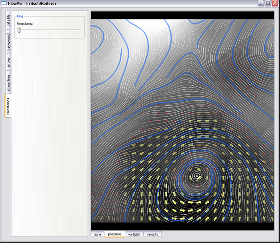This screenshot has width=280, height=243.
Task: Switch to the velocity view tab
Action: click(152, 234)
